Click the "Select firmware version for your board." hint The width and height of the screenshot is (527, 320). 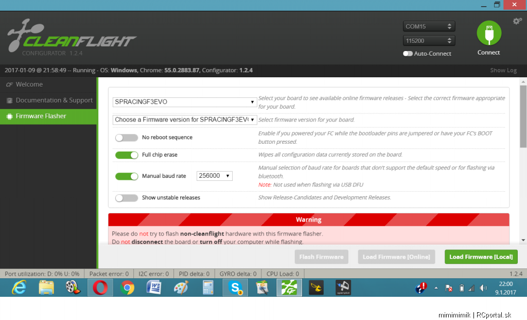(306, 120)
